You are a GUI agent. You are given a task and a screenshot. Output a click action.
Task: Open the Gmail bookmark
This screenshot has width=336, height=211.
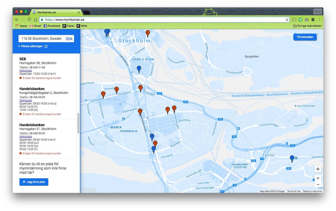point(35,26)
